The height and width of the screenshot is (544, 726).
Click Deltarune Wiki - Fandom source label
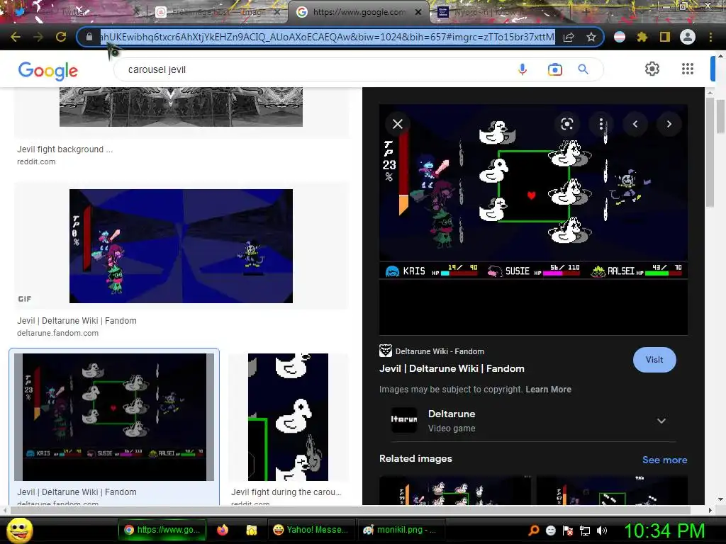[x=440, y=351]
